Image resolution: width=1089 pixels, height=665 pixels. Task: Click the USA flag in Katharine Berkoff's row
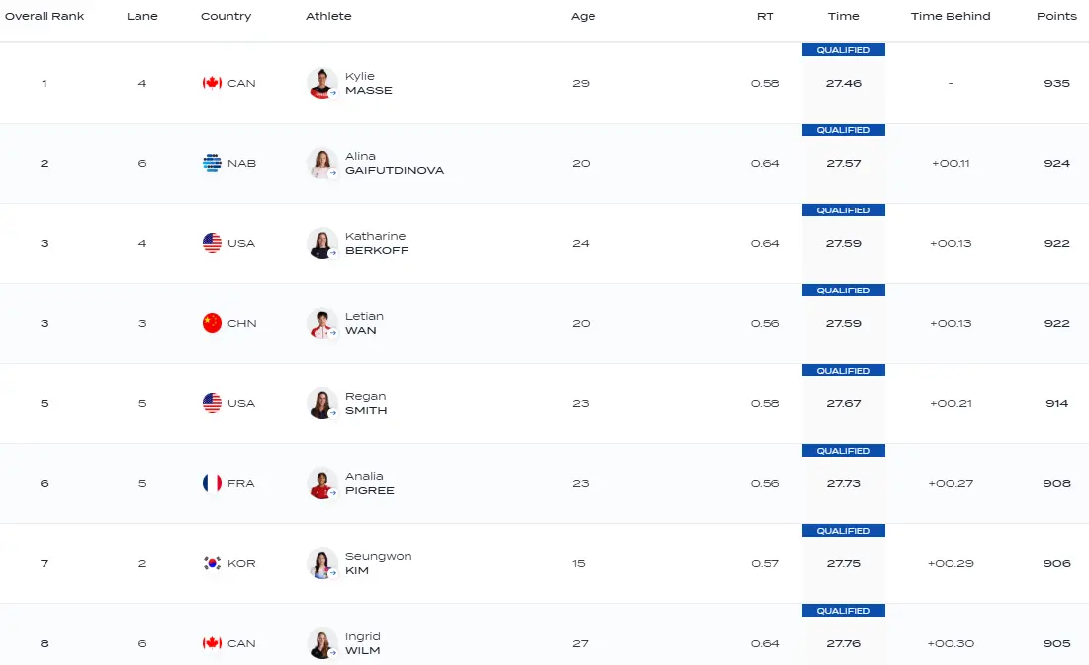(212, 243)
